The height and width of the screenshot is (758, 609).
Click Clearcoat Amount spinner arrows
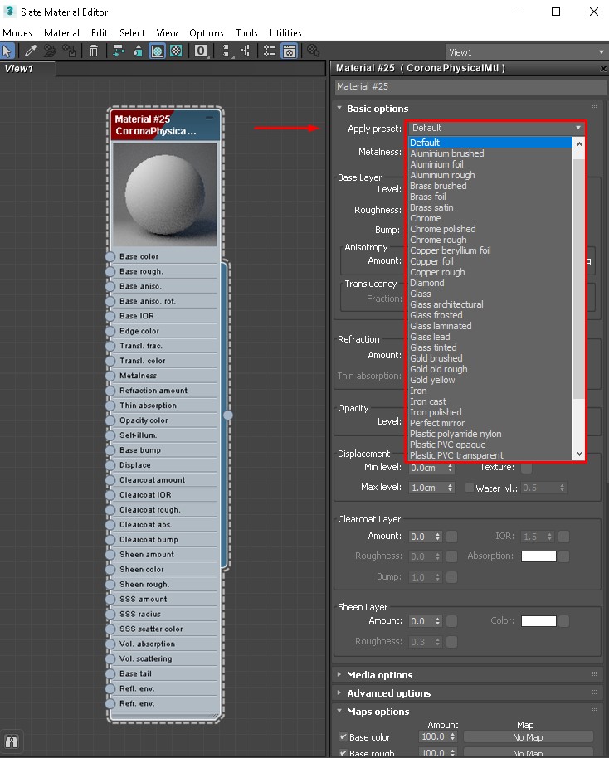click(x=438, y=537)
